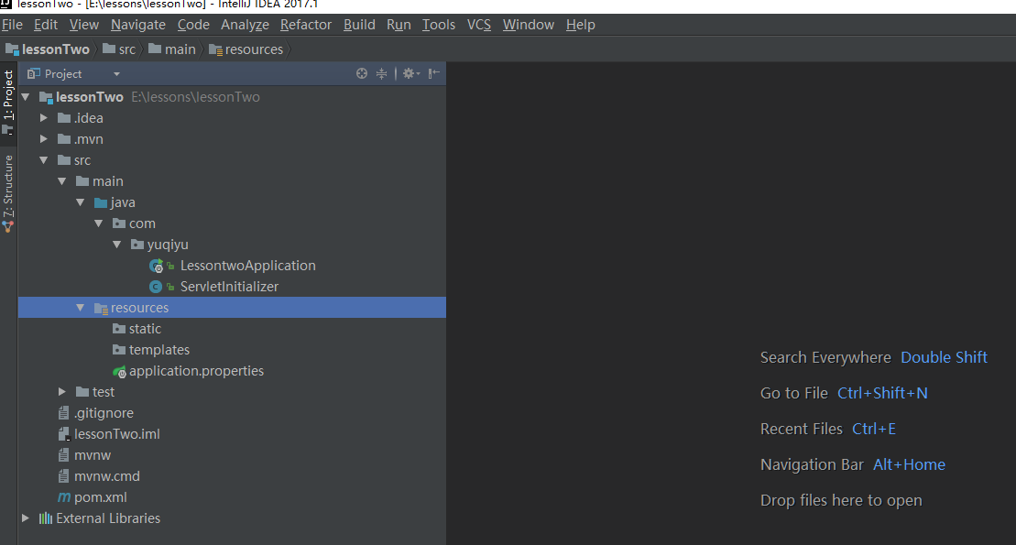Click the lessonTwo.iml file icon

coord(63,434)
